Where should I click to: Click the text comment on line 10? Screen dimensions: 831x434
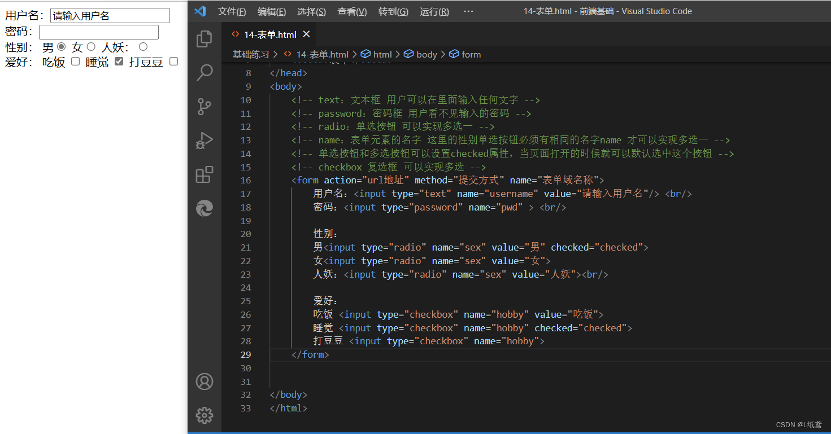coord(416,100)
